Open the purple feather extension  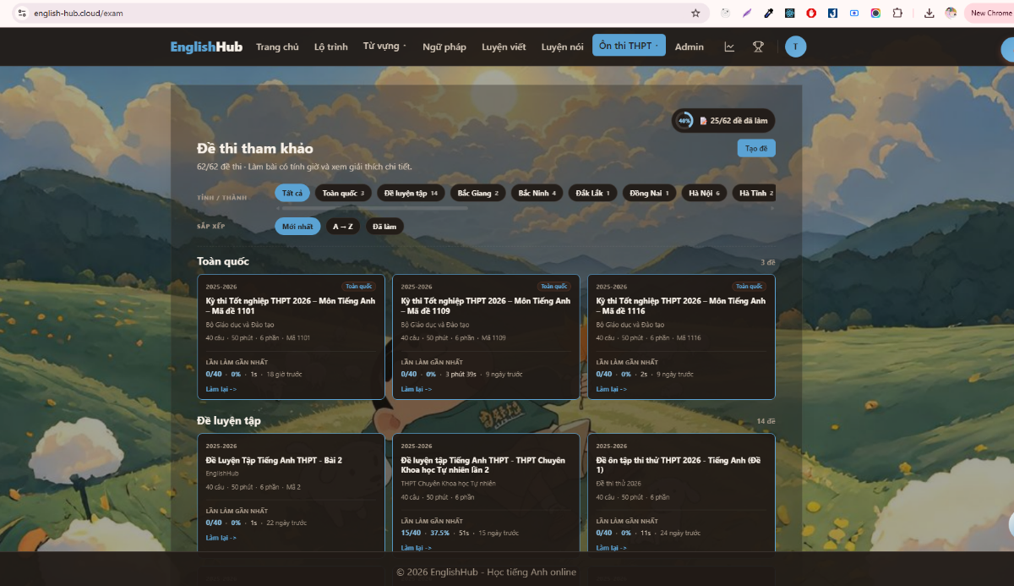747,13
